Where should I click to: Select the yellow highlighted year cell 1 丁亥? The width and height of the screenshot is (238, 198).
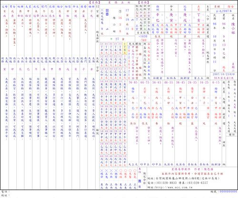click(x=125, y=48)
